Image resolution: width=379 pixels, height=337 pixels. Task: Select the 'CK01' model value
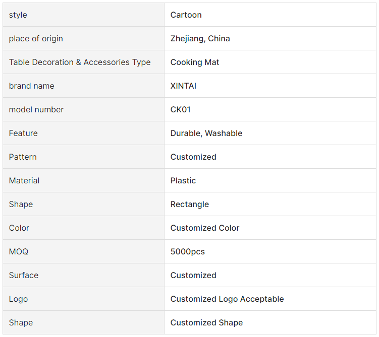[181, 110]
